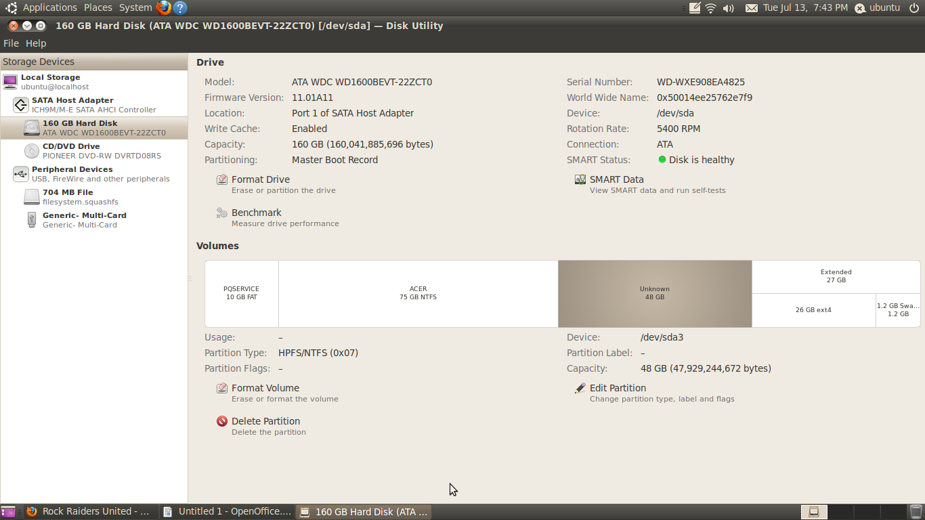Select the Local Storage computer icon

10,82
